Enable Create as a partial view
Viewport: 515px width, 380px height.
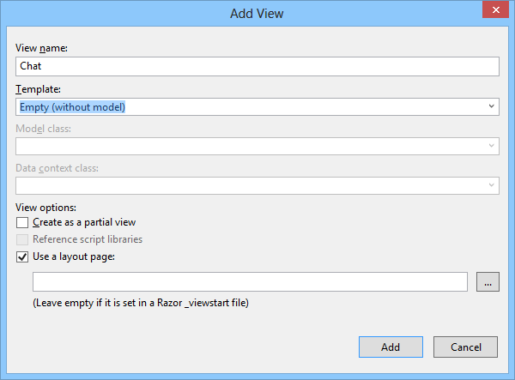pos(22,223)
